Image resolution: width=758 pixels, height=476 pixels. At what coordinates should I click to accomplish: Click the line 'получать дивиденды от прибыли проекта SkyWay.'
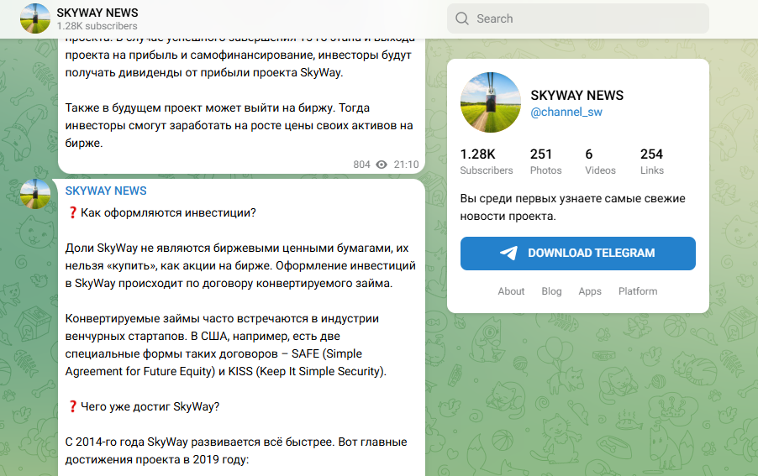coord(204,73)
